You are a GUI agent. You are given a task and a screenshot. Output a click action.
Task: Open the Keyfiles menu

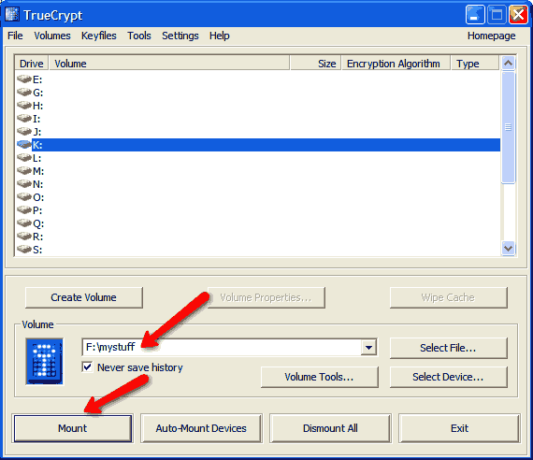pyautogui.click(x=99, y=36)
